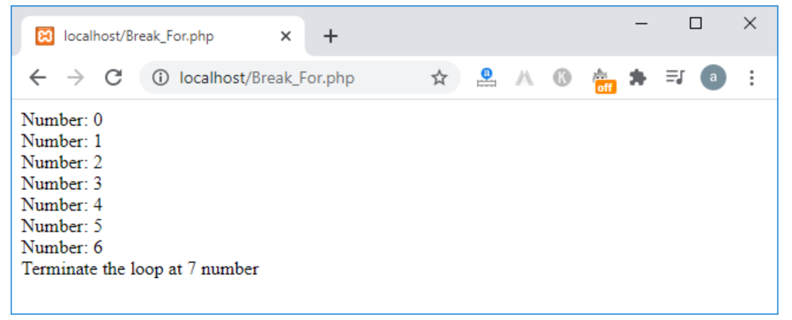Maximize the browser window
Screen dimensions: 792x320
696,24
